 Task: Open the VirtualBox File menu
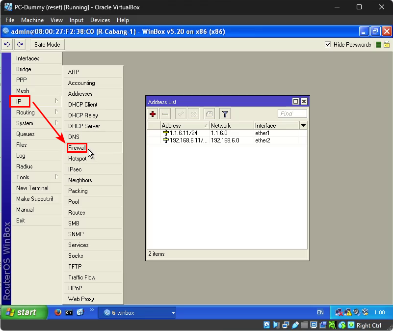10,20
